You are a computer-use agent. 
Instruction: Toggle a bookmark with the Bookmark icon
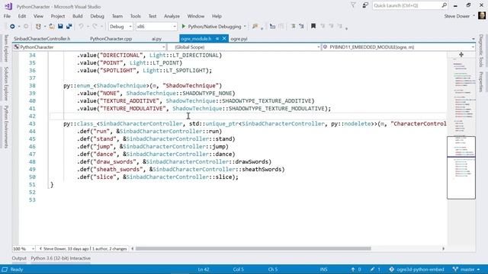[x=313, y=27]
